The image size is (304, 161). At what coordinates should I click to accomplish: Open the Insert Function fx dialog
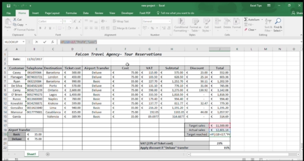52,42
